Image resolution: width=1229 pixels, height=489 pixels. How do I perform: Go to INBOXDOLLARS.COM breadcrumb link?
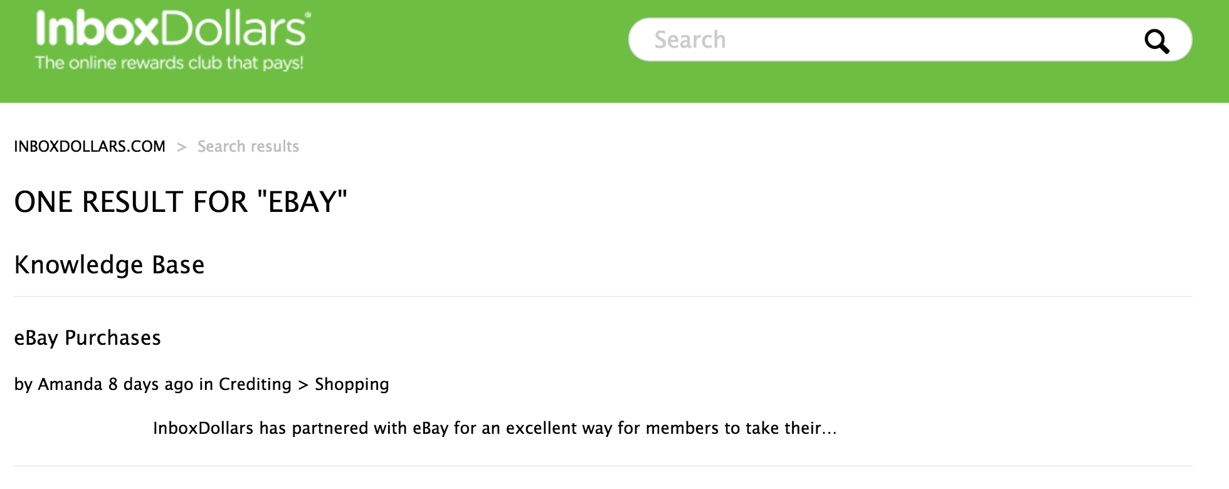point(90,146)
